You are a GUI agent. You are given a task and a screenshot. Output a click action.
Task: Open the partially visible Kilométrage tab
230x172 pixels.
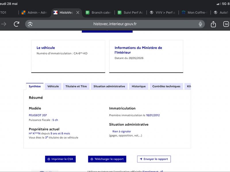(x=188, y=86)
